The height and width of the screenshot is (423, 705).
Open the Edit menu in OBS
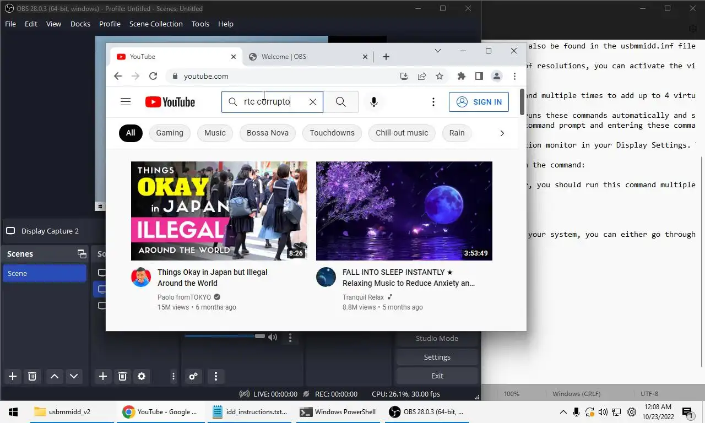pyautogui.click(x=31, y=24)
